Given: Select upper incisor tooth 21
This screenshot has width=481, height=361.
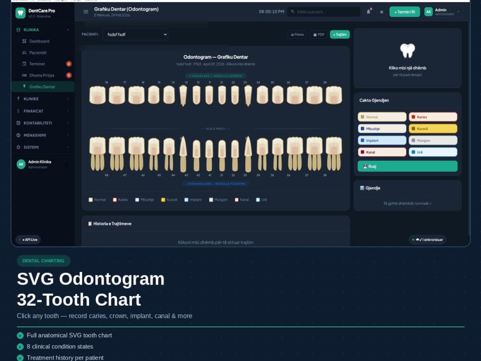Looking at the screenshot, I should [x=222, y=95].
